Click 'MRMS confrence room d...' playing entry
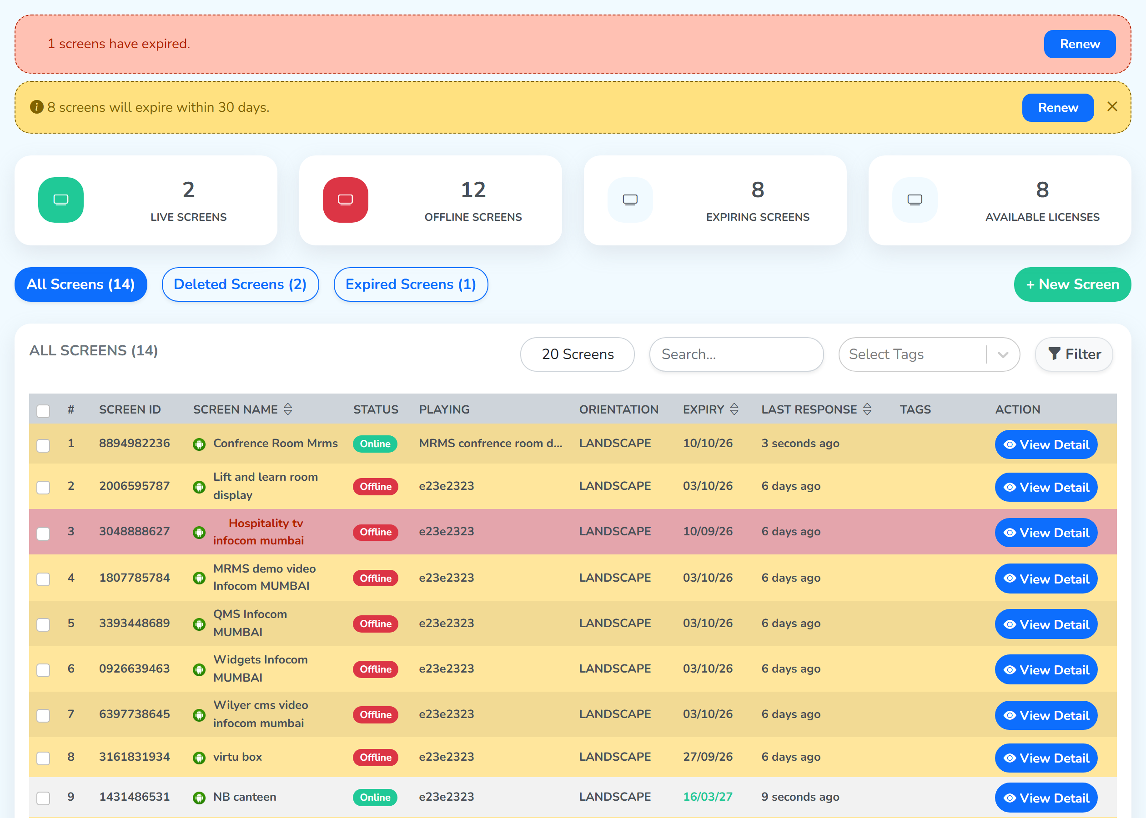This screenshot has height=818, width=1146. pos(490,443)
